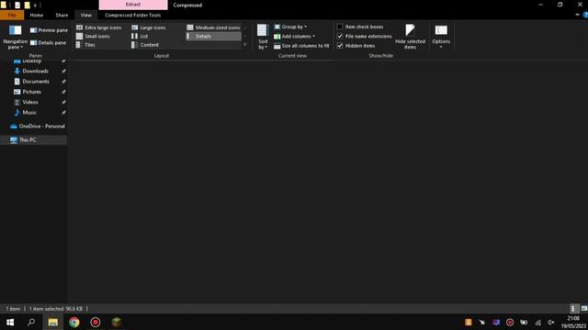
Task: Click the airplane mode tray icon
Action: [x=481, y=322]
